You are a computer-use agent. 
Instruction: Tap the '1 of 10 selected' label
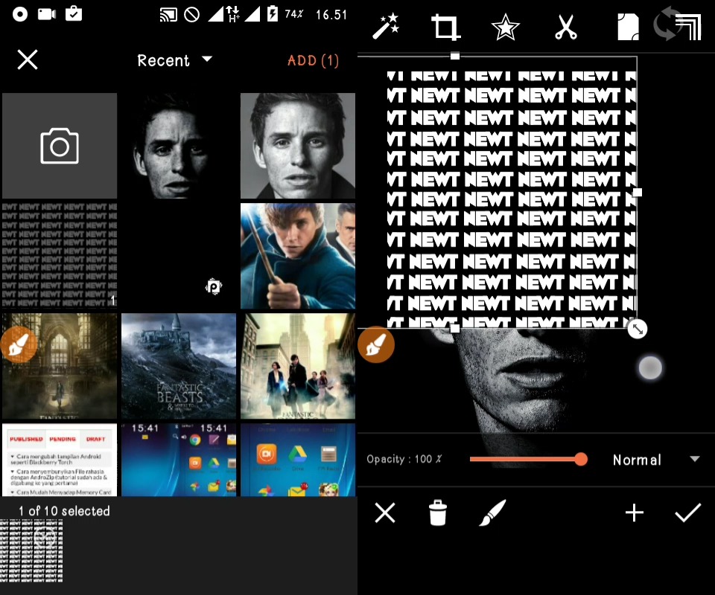[x=64, y=511]
